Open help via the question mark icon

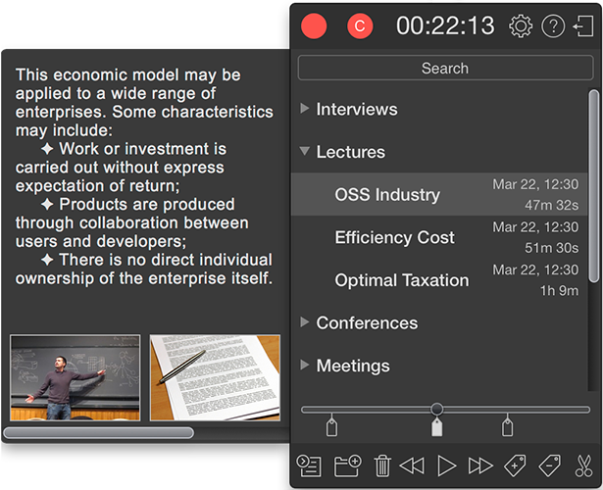tap(553, 26)
